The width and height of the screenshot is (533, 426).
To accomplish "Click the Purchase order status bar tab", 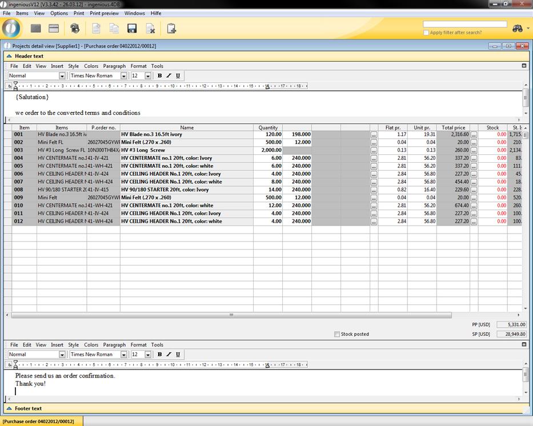I will [39, 421].
